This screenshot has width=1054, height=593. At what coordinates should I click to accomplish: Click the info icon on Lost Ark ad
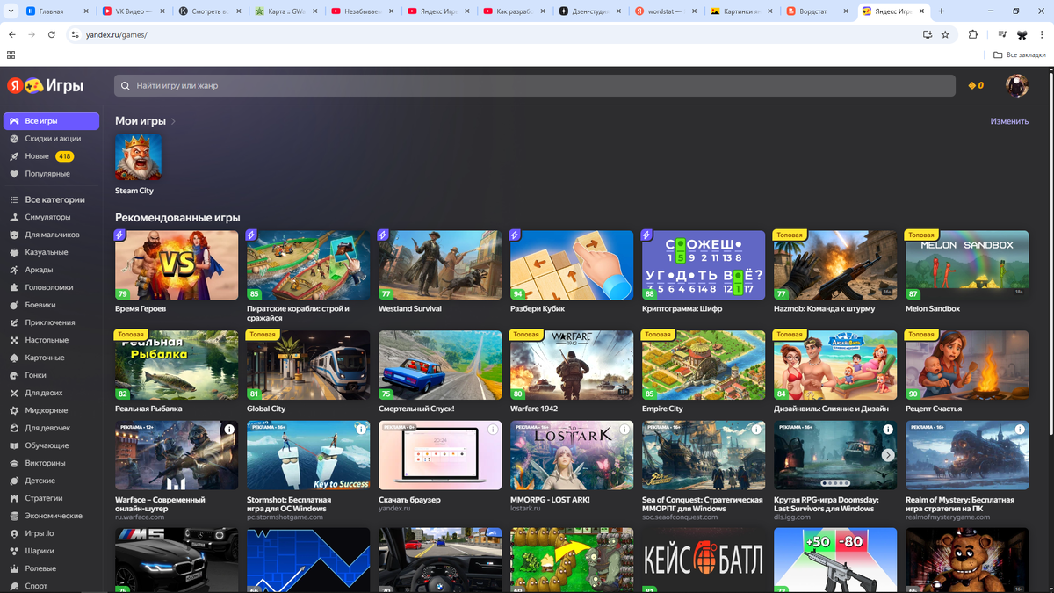pos(624,430)
